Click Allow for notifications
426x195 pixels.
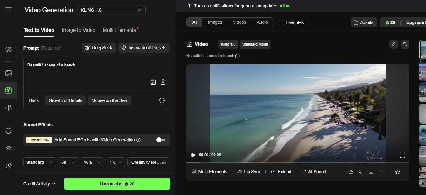285,6
